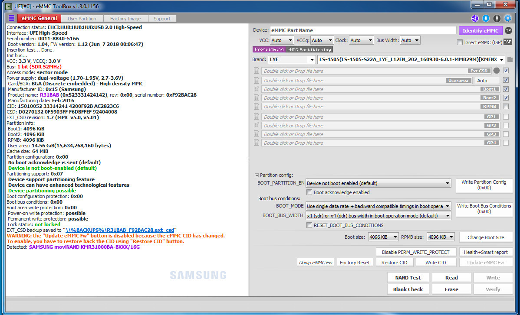Click the Write Boot Bus Conditions button
520x315 pixels.
click(x=484, y=209)
